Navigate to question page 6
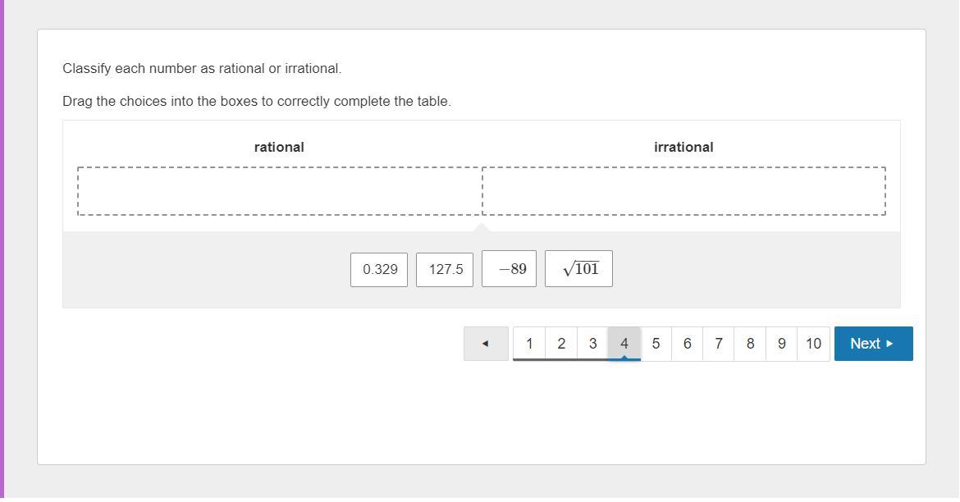This screenshot has width=960, height=502. pos(687,344)
